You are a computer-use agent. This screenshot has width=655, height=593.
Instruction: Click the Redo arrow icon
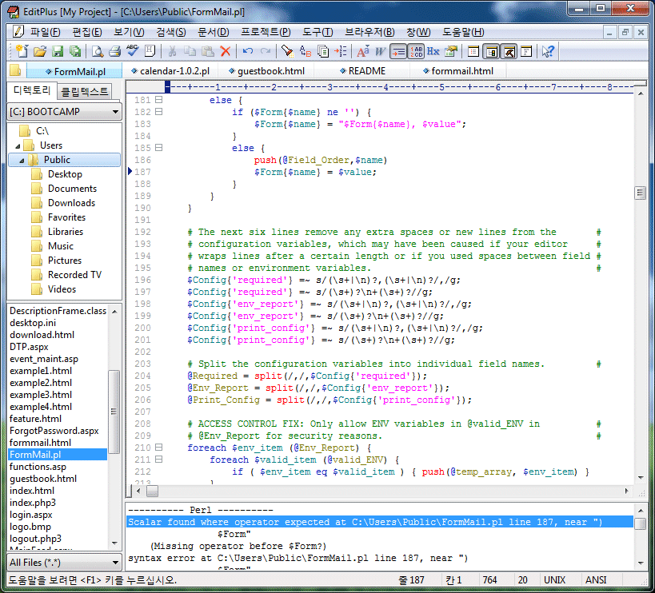tap(266, 51)
